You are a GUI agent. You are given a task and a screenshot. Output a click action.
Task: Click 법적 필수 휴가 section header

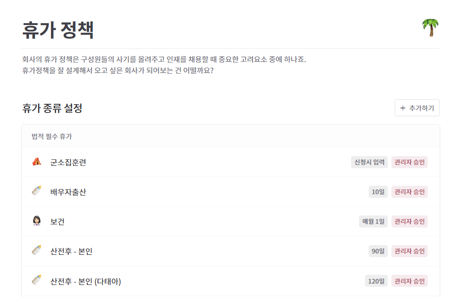[52, 136]
